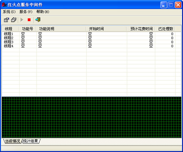Minimize the 红火点服务中间件 window
The image size is (183, 152).
coord(164,5)
